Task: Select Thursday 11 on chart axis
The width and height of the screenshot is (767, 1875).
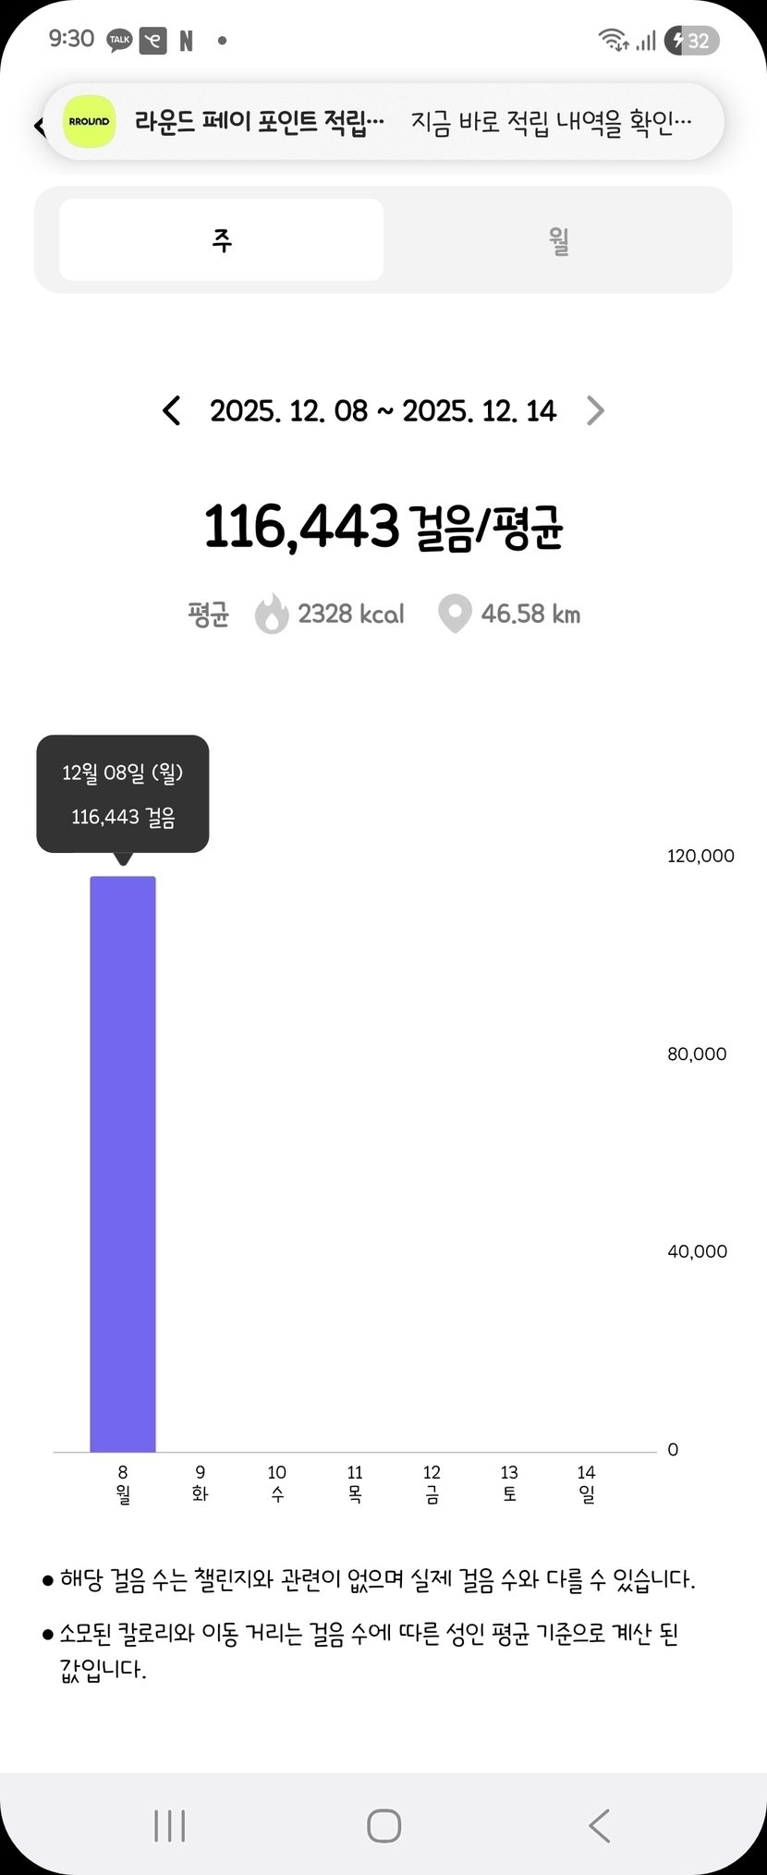Action: 355,1482
